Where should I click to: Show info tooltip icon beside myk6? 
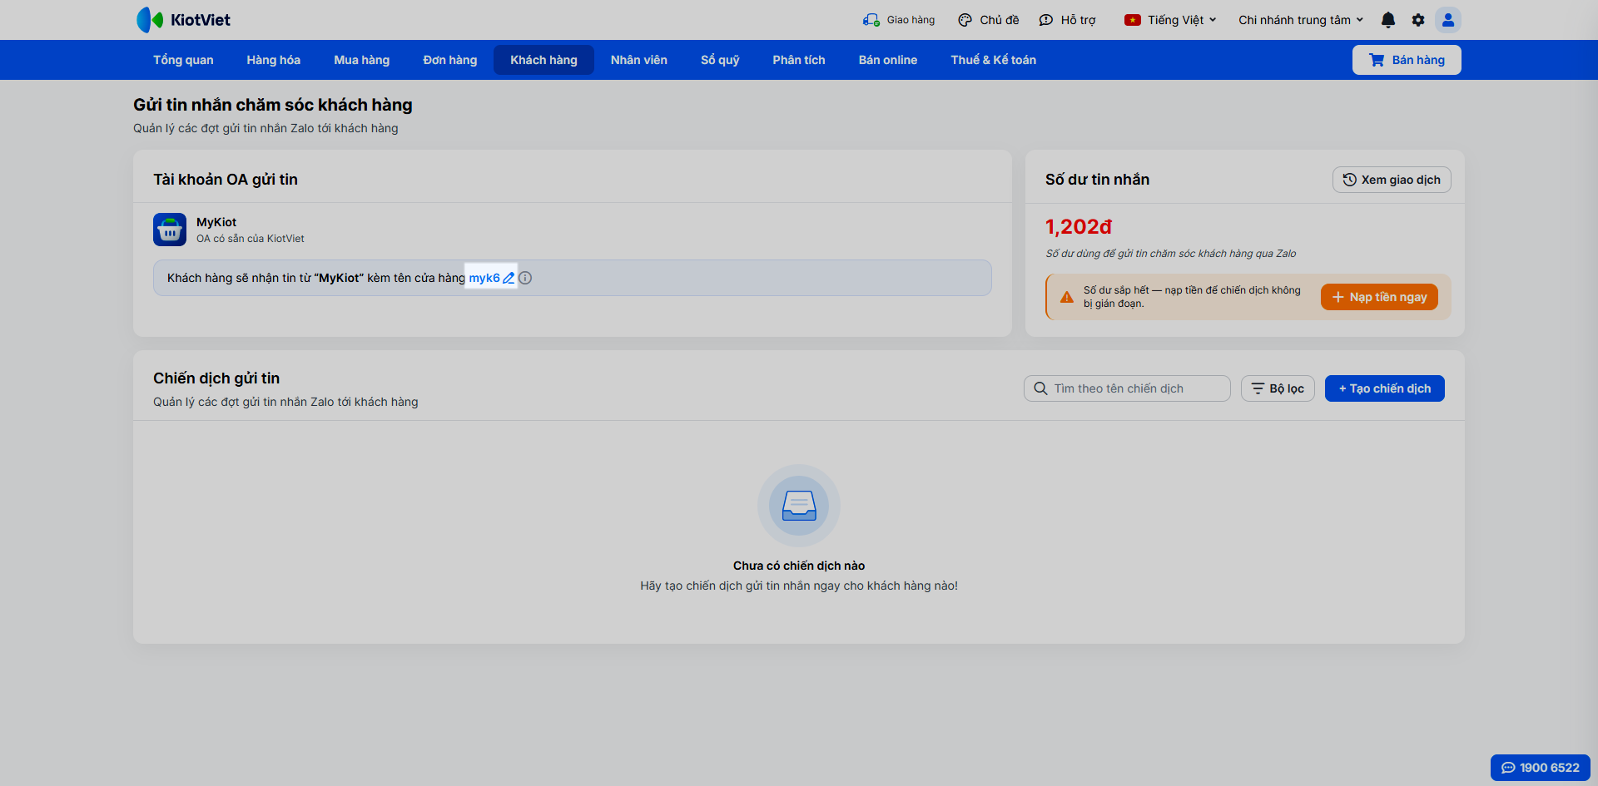(525, 278)
